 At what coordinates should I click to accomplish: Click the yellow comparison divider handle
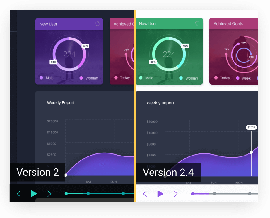(x=135, y=106)
